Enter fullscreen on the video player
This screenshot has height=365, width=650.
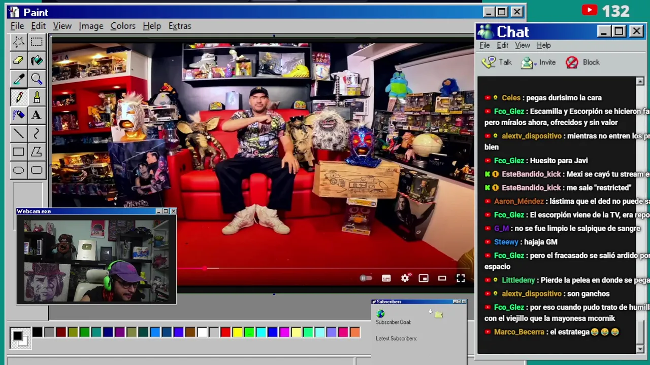point(461,278)
